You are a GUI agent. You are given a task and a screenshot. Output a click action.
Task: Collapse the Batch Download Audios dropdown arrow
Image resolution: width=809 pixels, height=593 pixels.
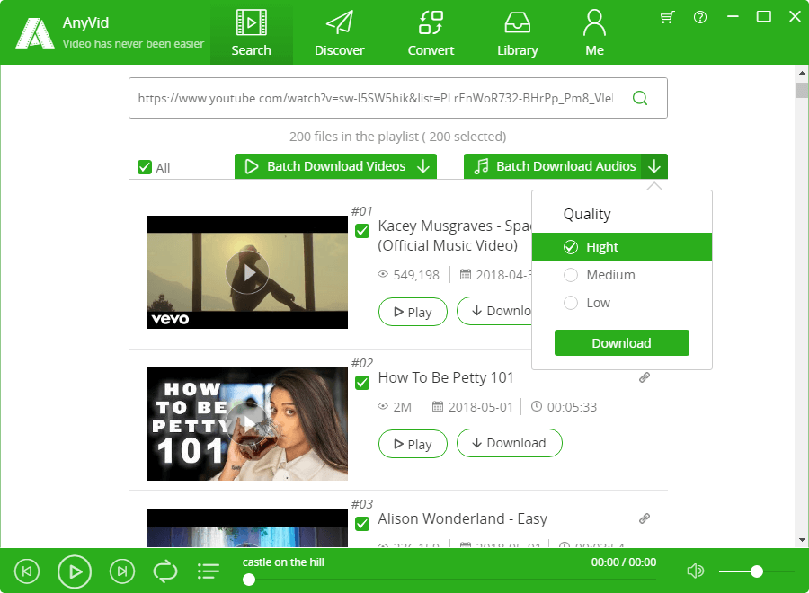click(x=654, y=166)
